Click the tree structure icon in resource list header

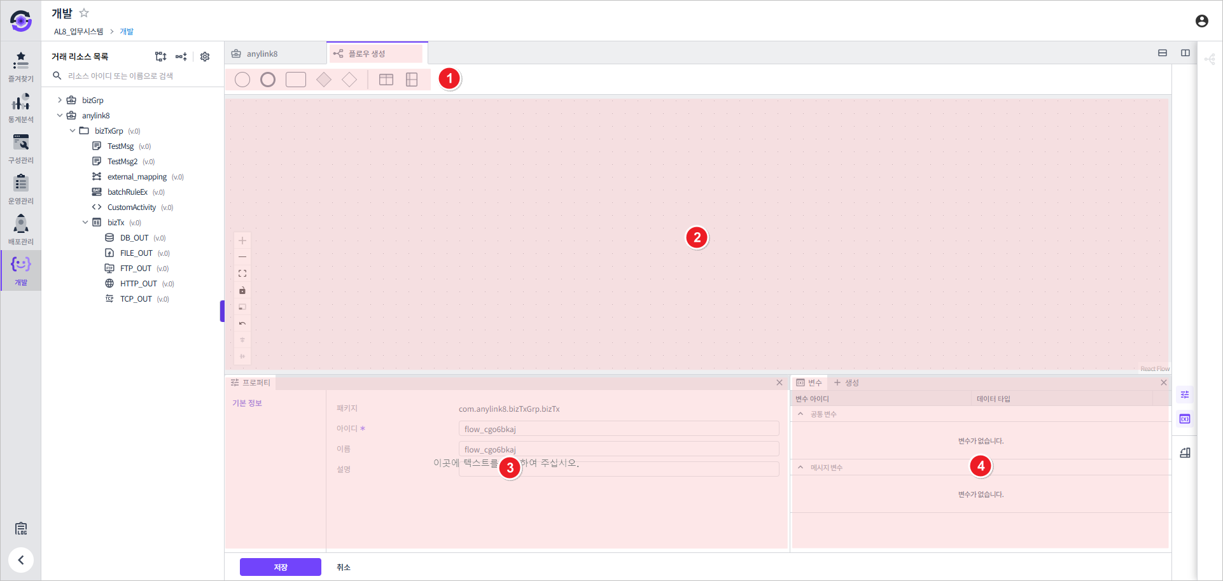(x=160, y=57)
